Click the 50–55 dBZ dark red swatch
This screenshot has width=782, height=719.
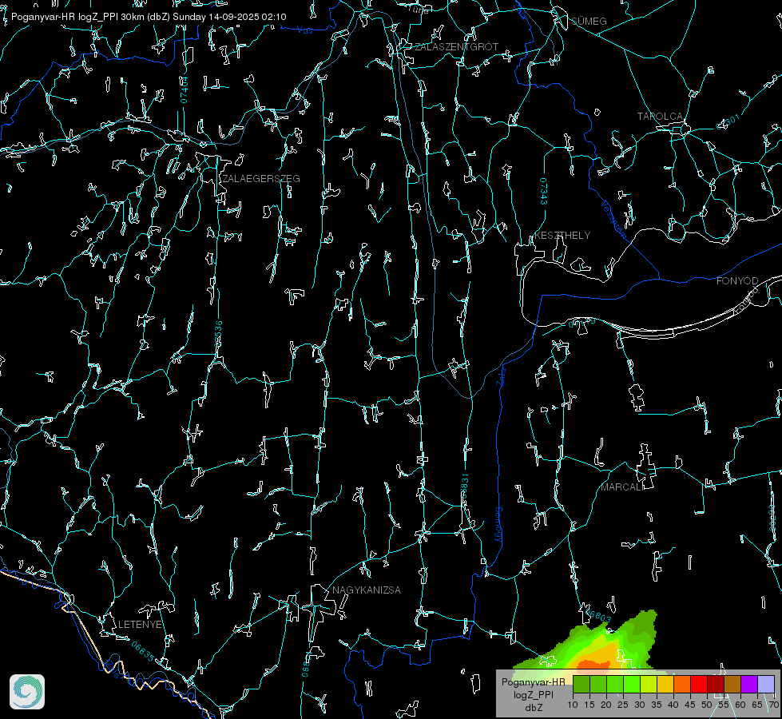[715, 684]
